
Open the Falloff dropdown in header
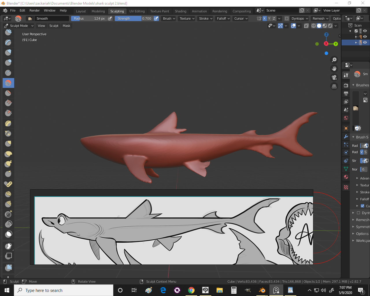223,18
